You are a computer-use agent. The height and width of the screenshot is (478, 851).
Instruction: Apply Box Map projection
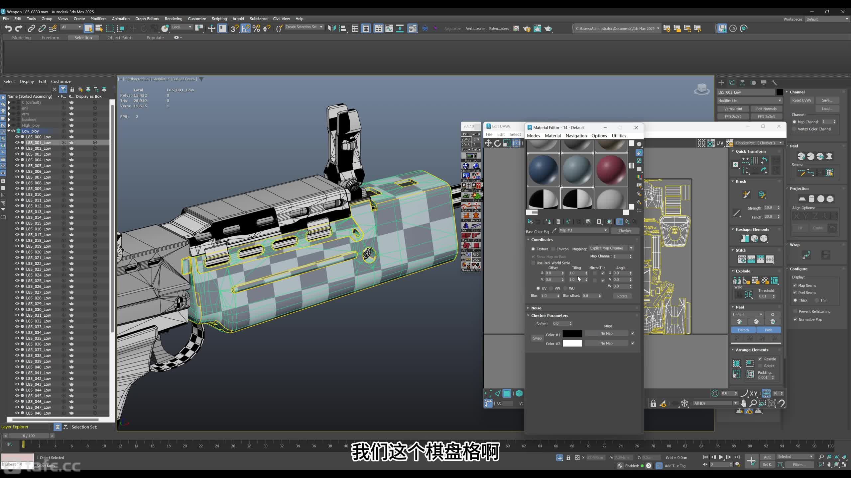tap(830, 199)
